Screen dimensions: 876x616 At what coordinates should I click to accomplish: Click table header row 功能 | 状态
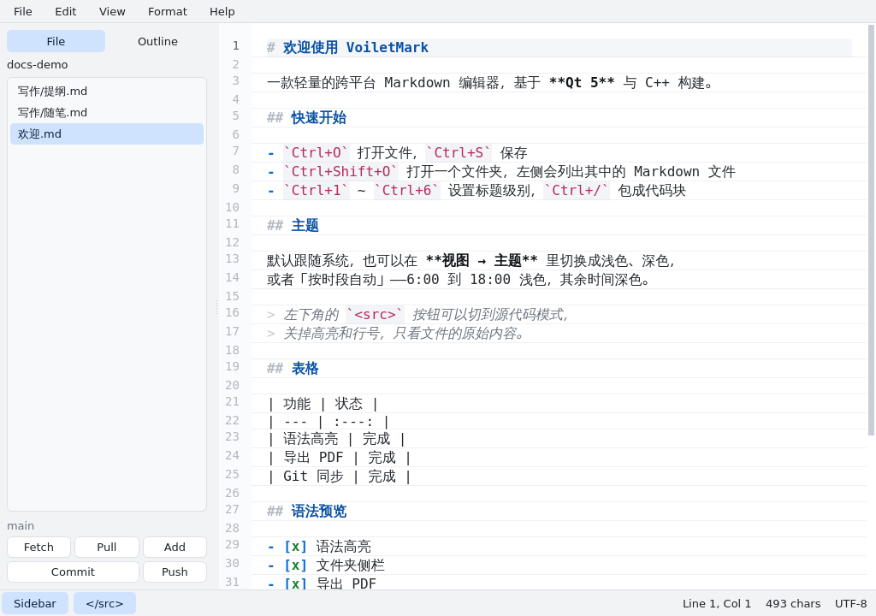(323, 404)
